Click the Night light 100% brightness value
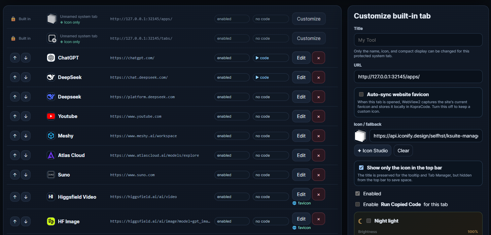This screenshot has width=491, height=235. point(473,232)
